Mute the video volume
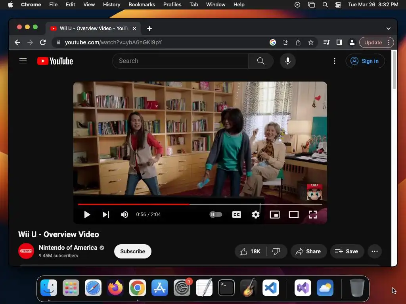This screenshot has width=406, height=304. 124,215
